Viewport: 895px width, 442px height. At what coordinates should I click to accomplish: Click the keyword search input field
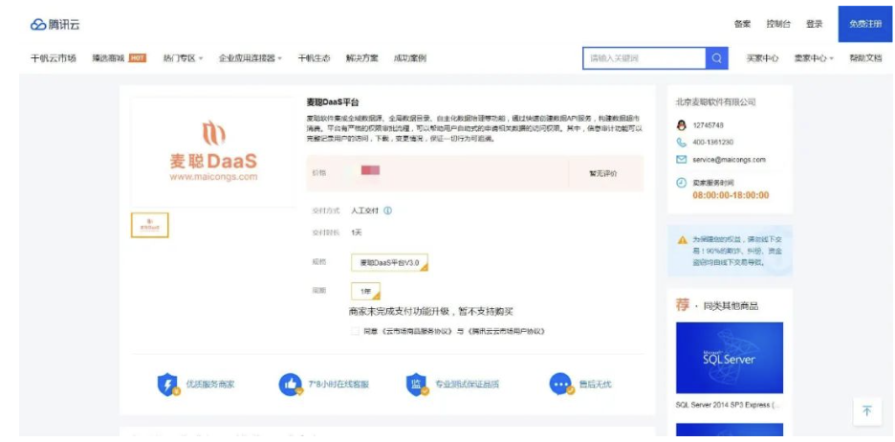click(x=644, y=58)
